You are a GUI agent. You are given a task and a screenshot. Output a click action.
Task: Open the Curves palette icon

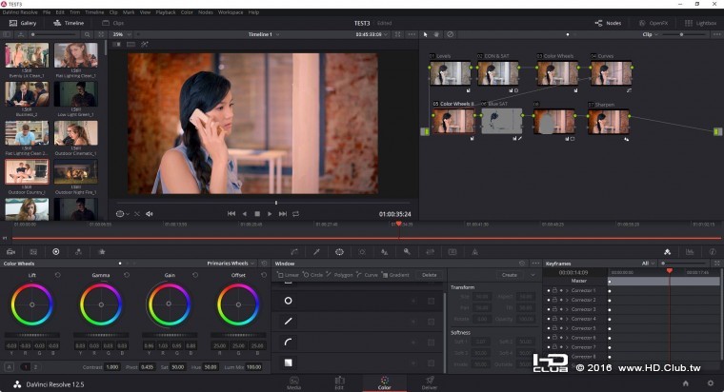pyautogui.click(x=293, y=251)
